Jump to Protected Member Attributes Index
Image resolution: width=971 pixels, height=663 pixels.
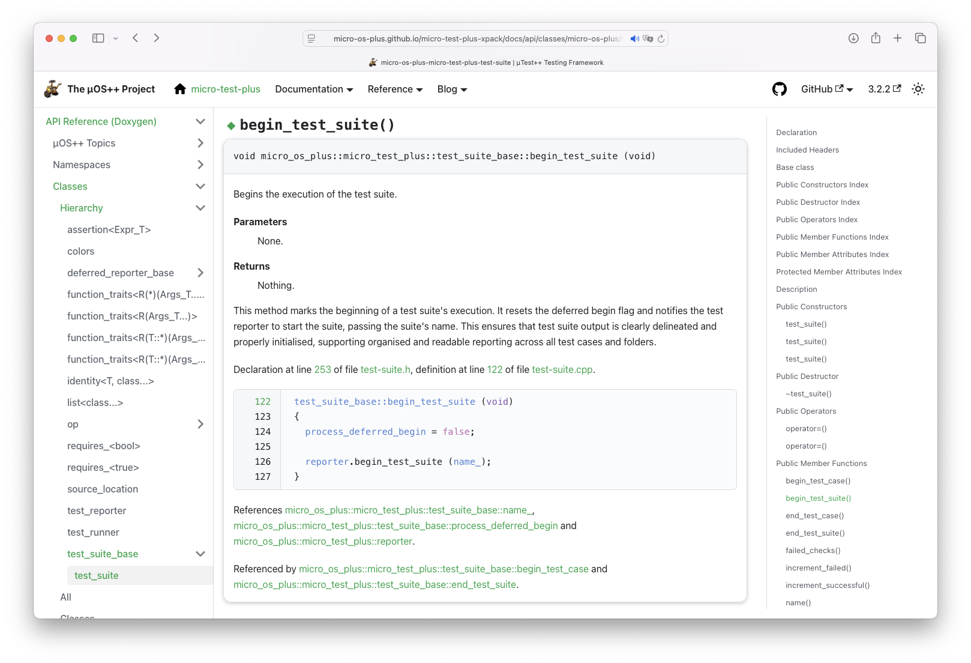839,272
